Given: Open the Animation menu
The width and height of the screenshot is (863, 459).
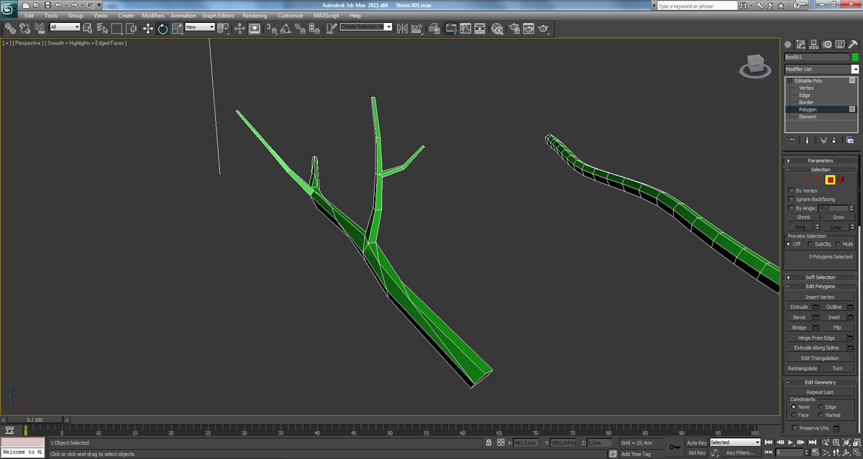Looking at the screenshot, I should 183,15.
